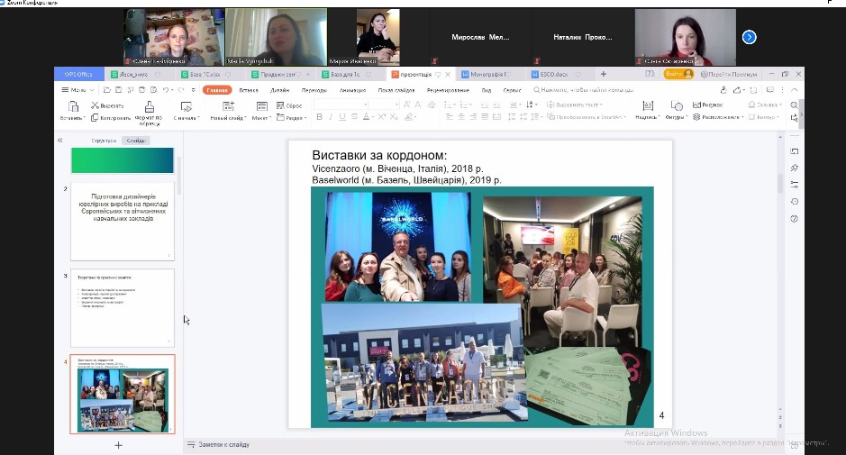Switch to the Структура outline tab
The width and height of the screenshot is (846, 455).
tap(104, 141)
